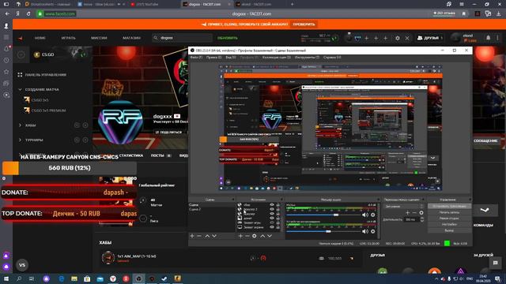The image size is (506, 284).
Task: Set the second mixer channel volume slider
Action: point(323,231)
